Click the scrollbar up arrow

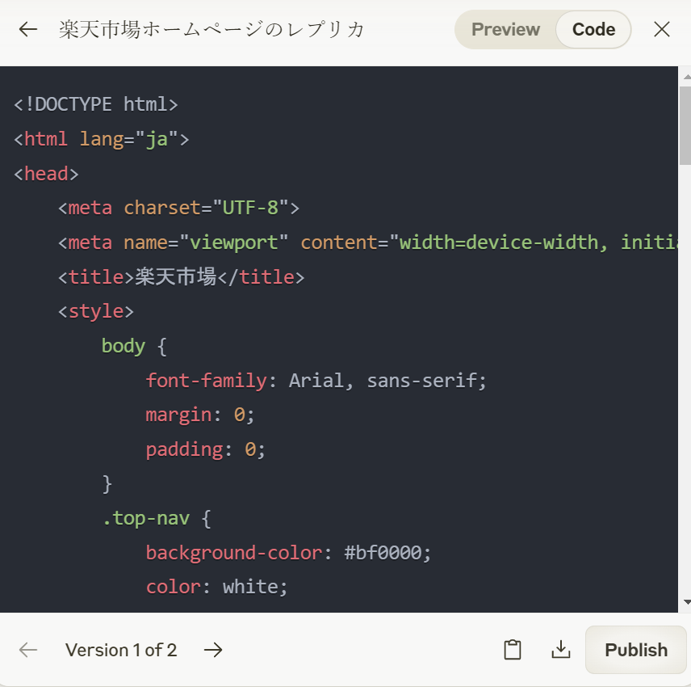686,77
